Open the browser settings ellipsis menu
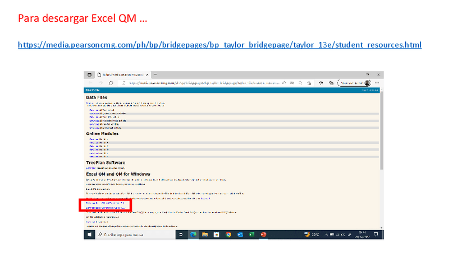 (x=377, y=83)
